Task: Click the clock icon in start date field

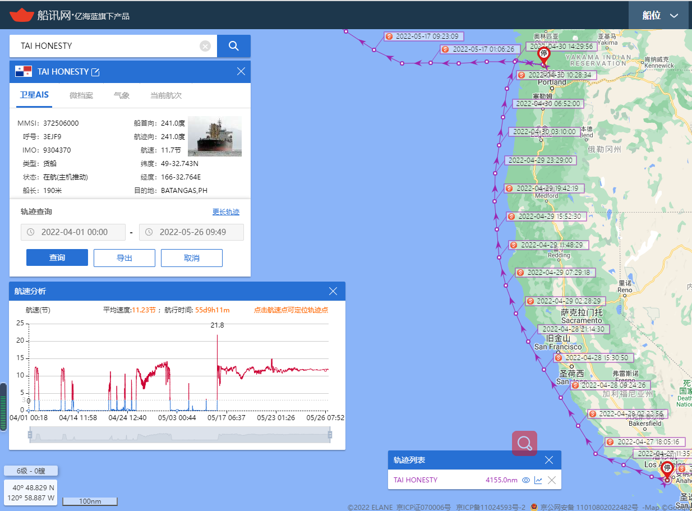Action: 30,232
